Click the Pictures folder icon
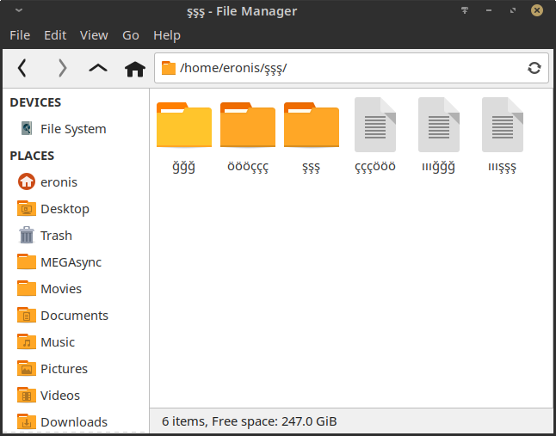This screenshot has width=556, height=436. [x=27, y=368]
